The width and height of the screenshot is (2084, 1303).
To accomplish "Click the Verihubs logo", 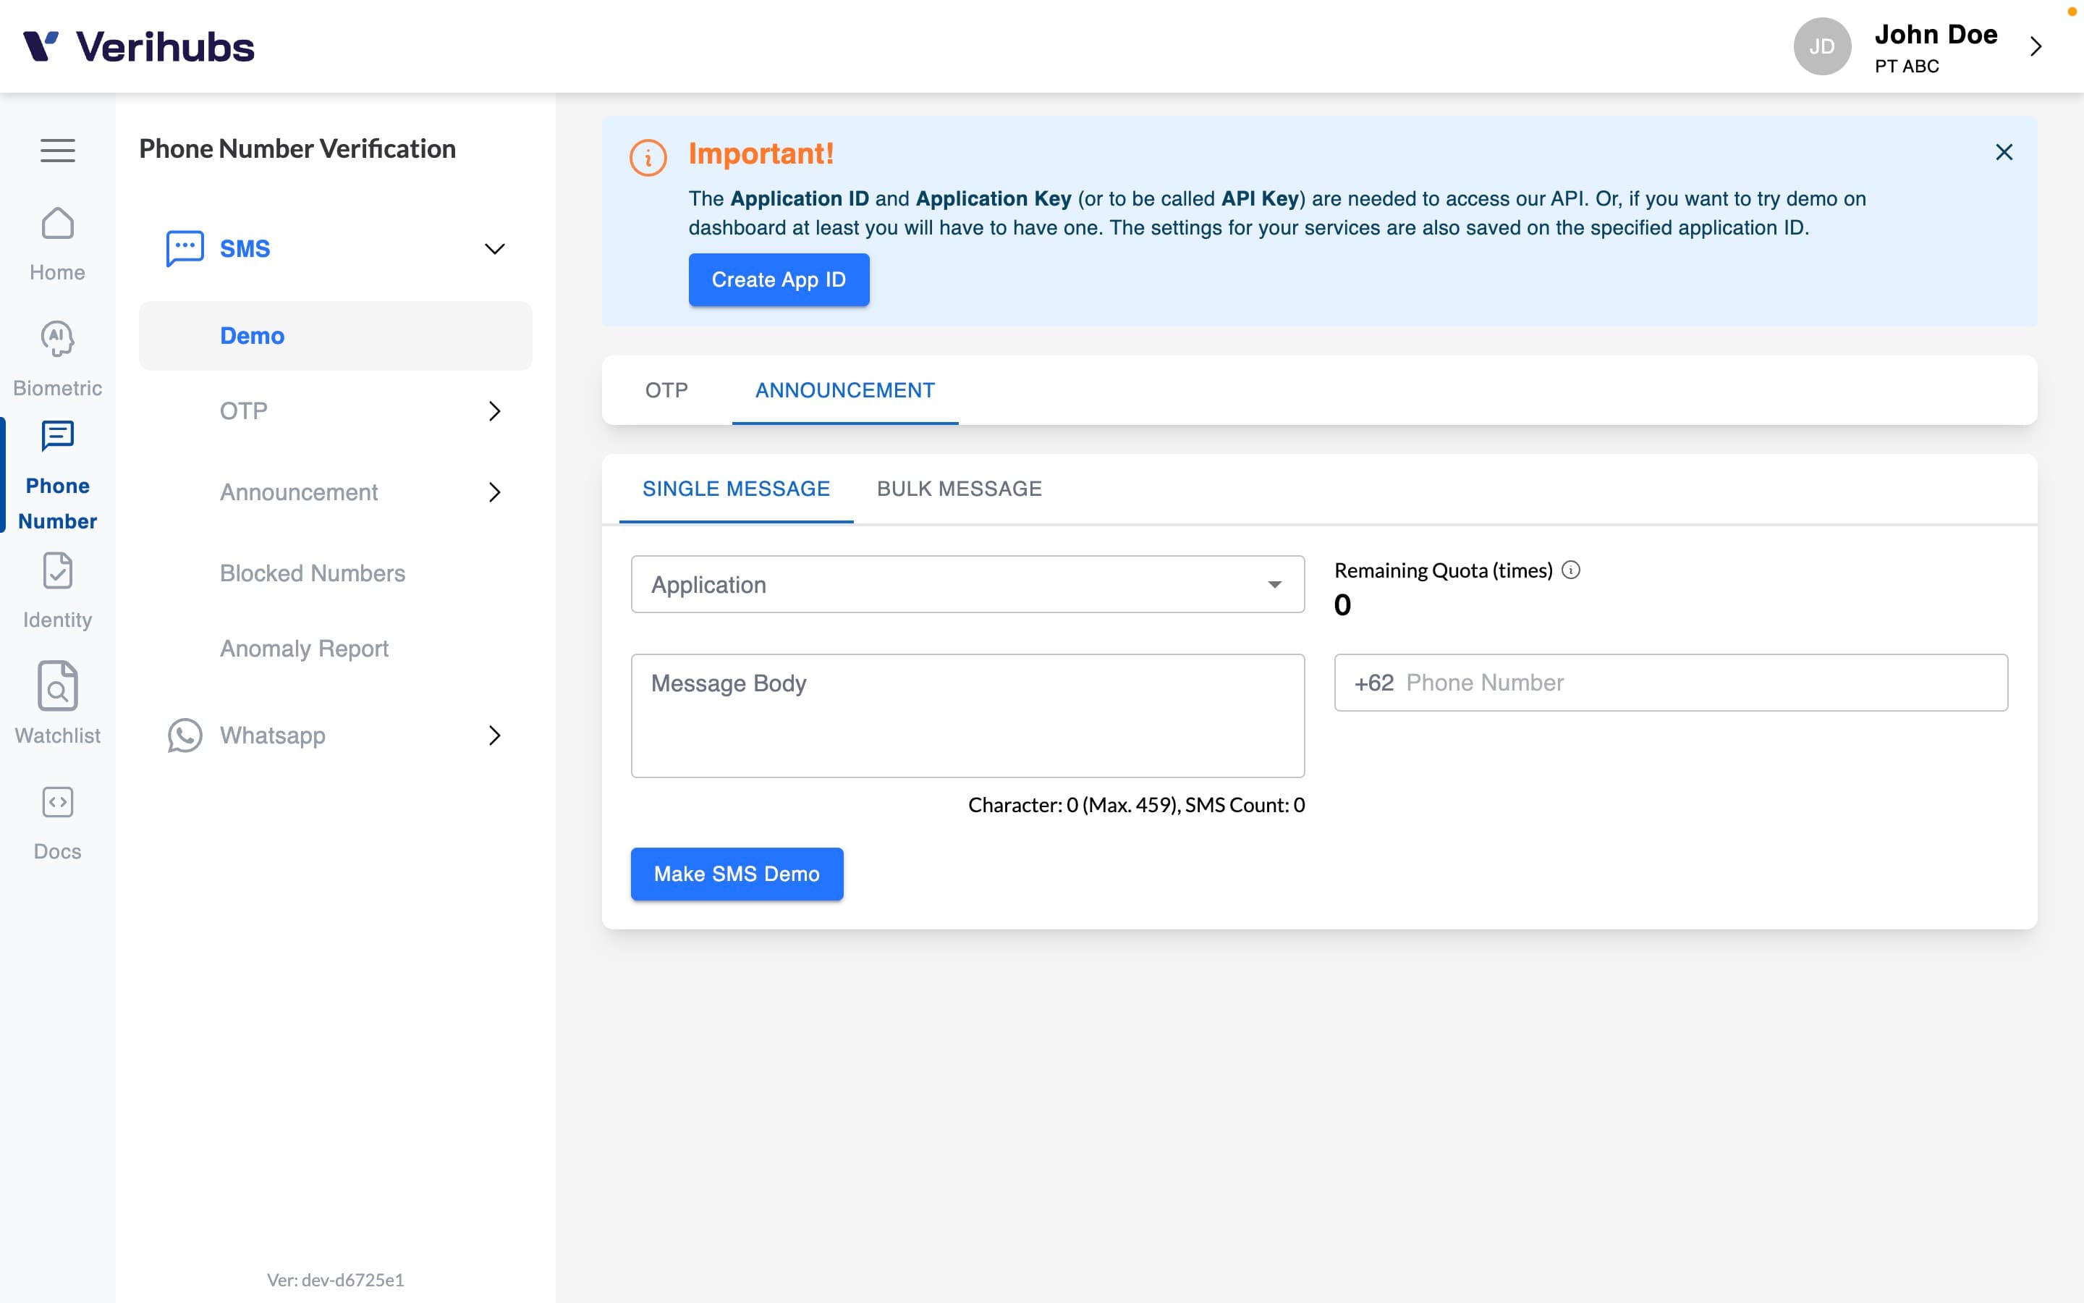I will (139, 46).
